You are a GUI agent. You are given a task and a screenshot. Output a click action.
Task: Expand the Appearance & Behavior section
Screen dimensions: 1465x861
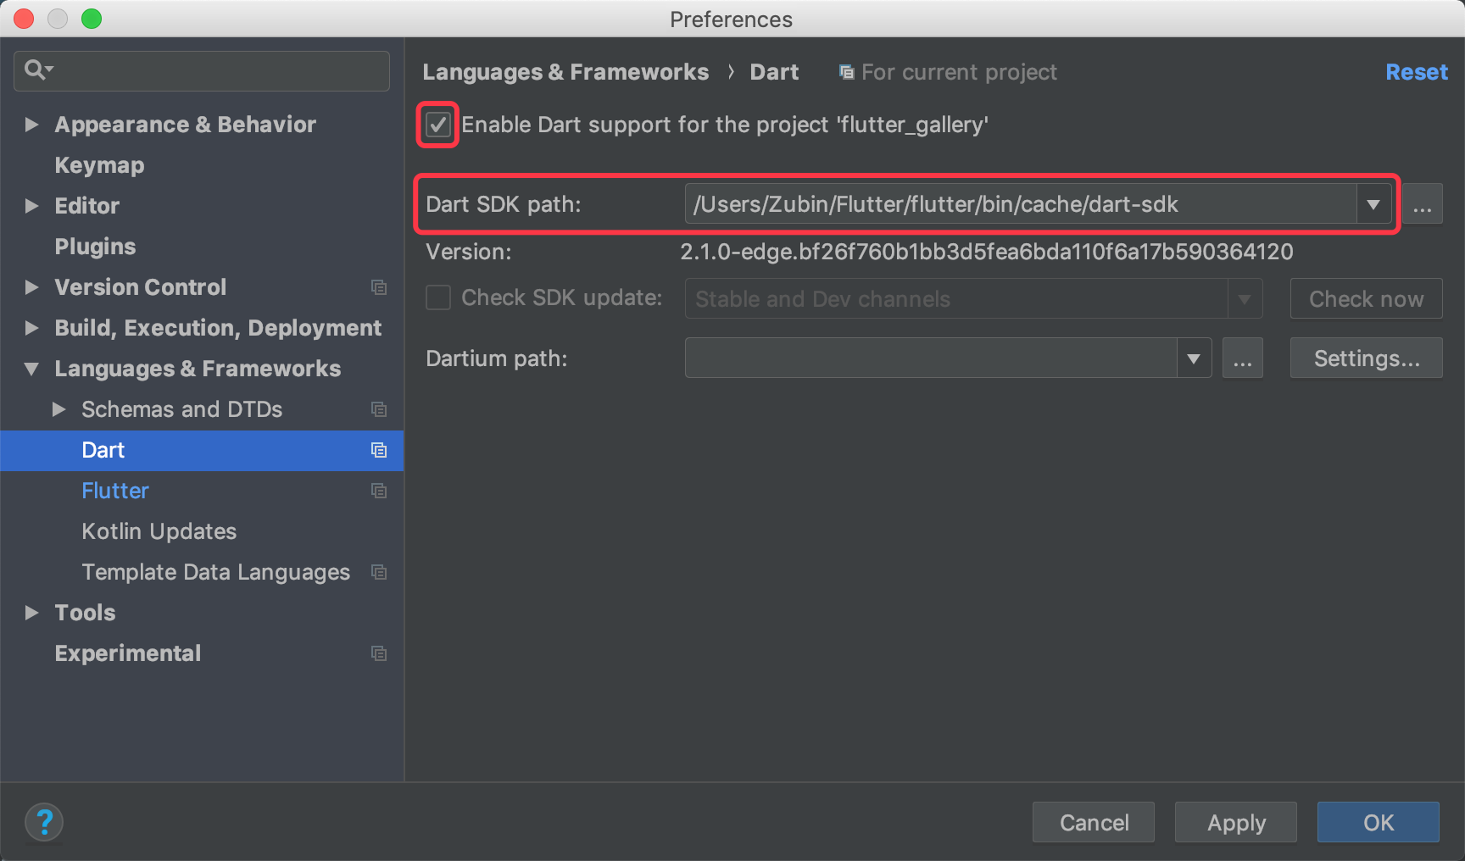pyautogui.click(x=32, y=125)
